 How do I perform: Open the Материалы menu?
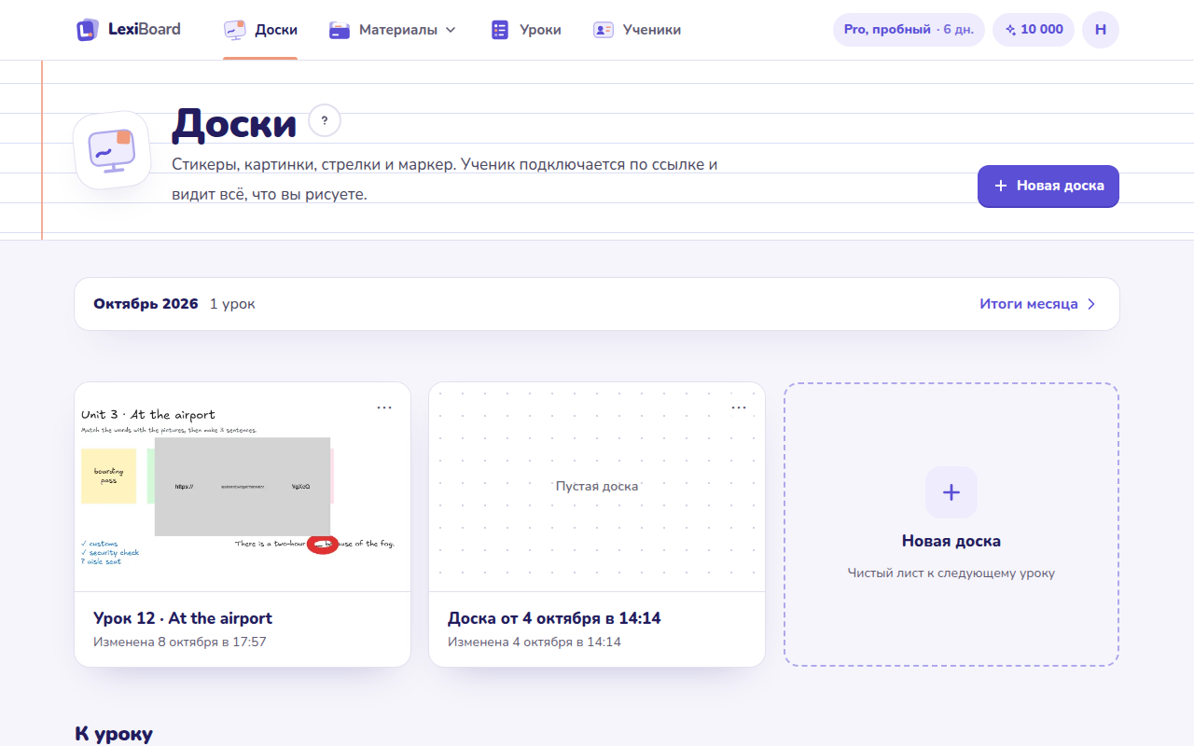click(x=393, y=30)
